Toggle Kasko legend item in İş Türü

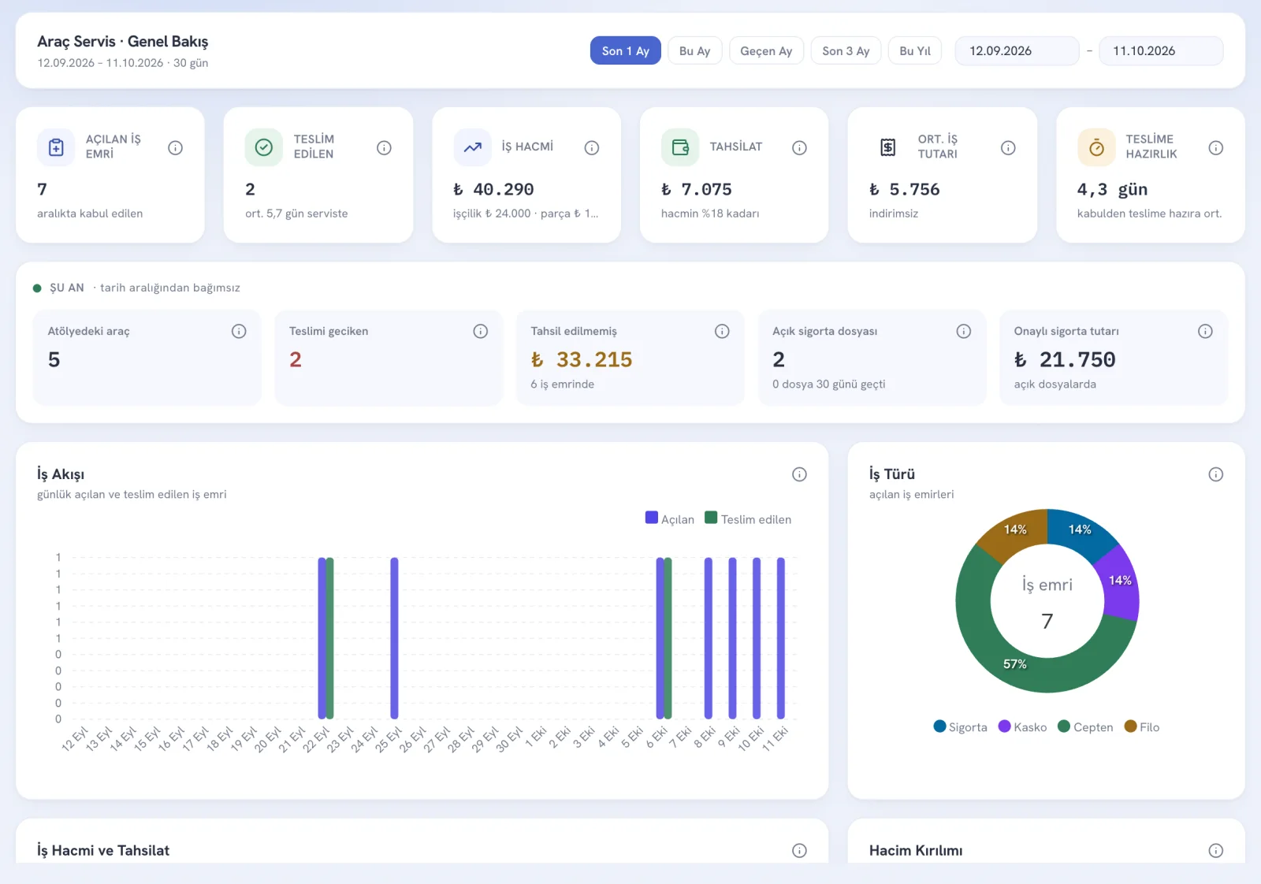(1022, 726)
